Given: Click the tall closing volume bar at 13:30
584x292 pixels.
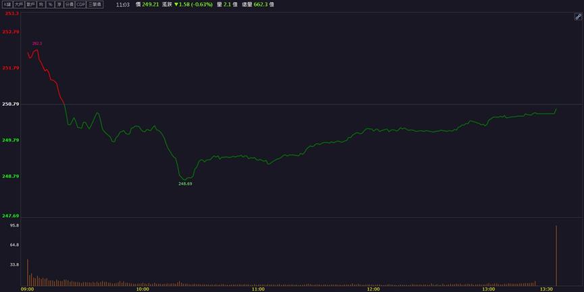Looking at the screenshot, I should pos(556,256).
